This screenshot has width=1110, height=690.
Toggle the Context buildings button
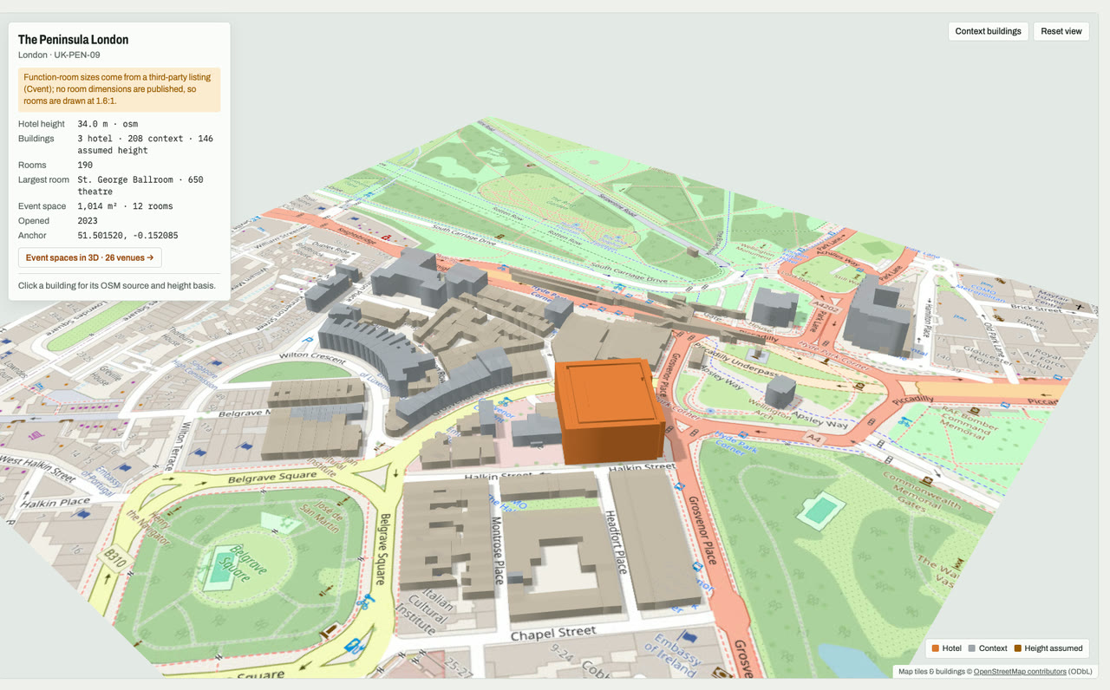tap(988, 31)
